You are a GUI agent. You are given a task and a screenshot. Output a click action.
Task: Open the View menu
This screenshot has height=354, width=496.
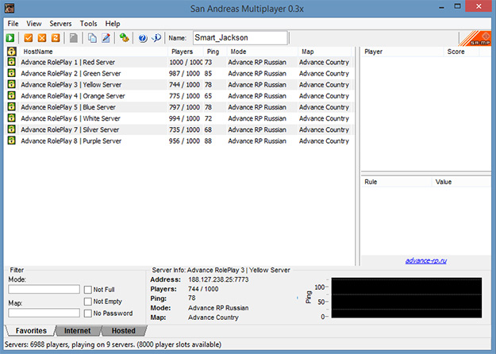click(34, 24)
